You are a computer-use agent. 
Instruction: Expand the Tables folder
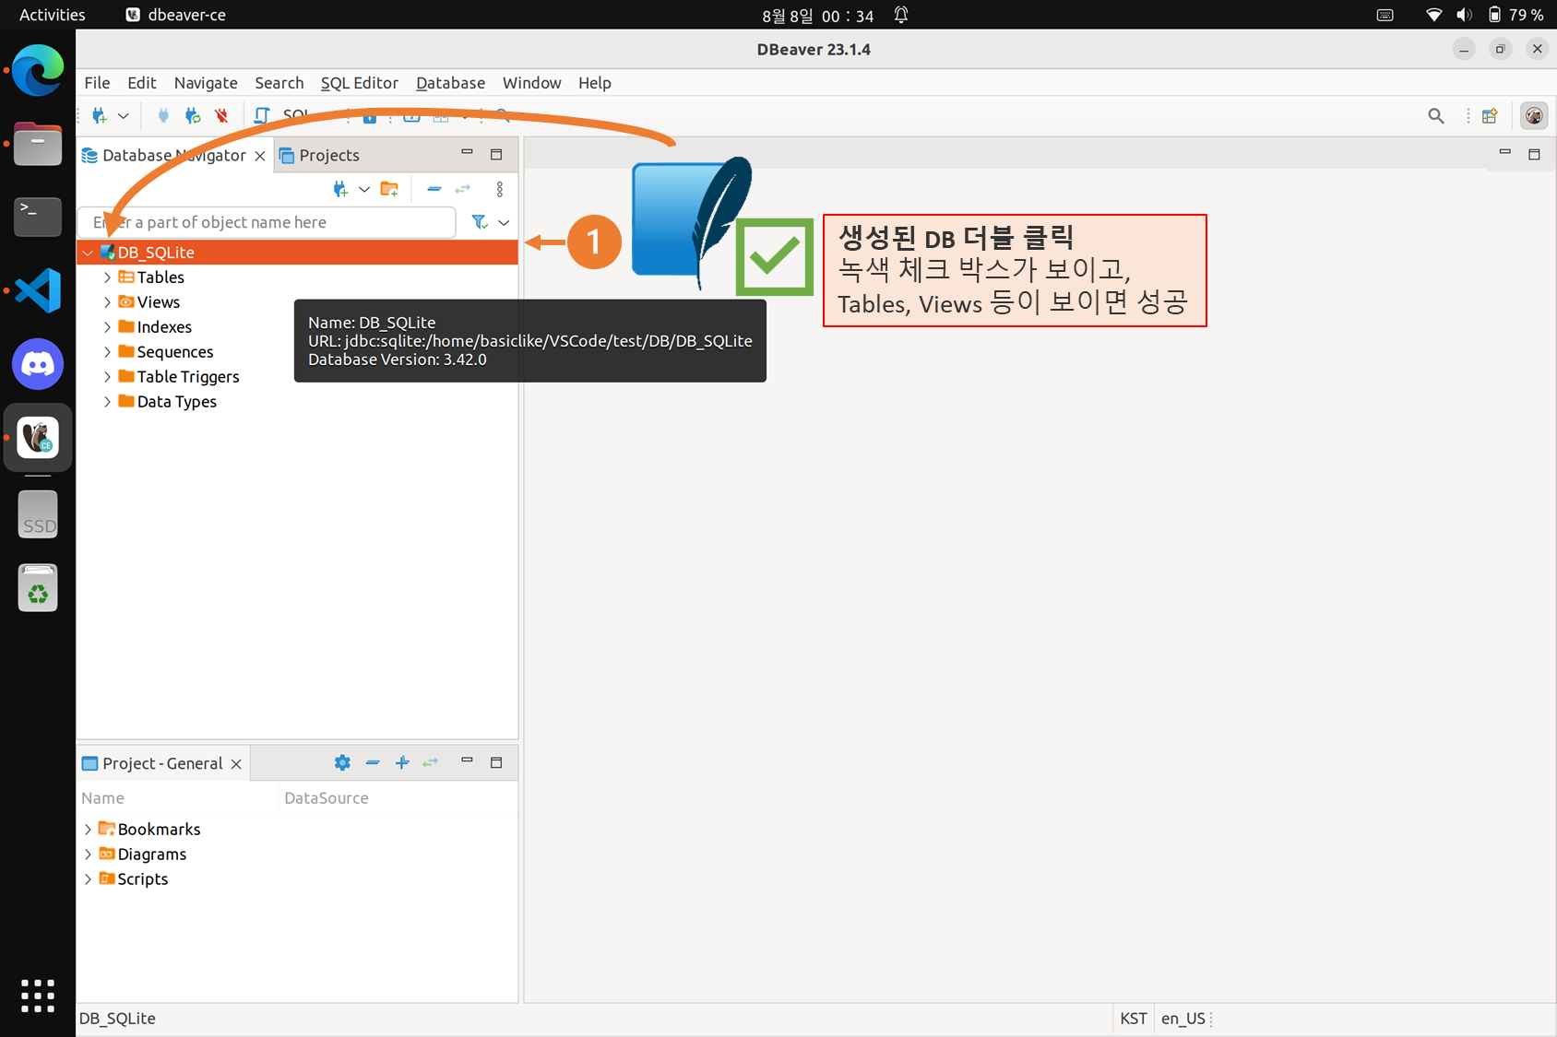[x=107, y=277]
